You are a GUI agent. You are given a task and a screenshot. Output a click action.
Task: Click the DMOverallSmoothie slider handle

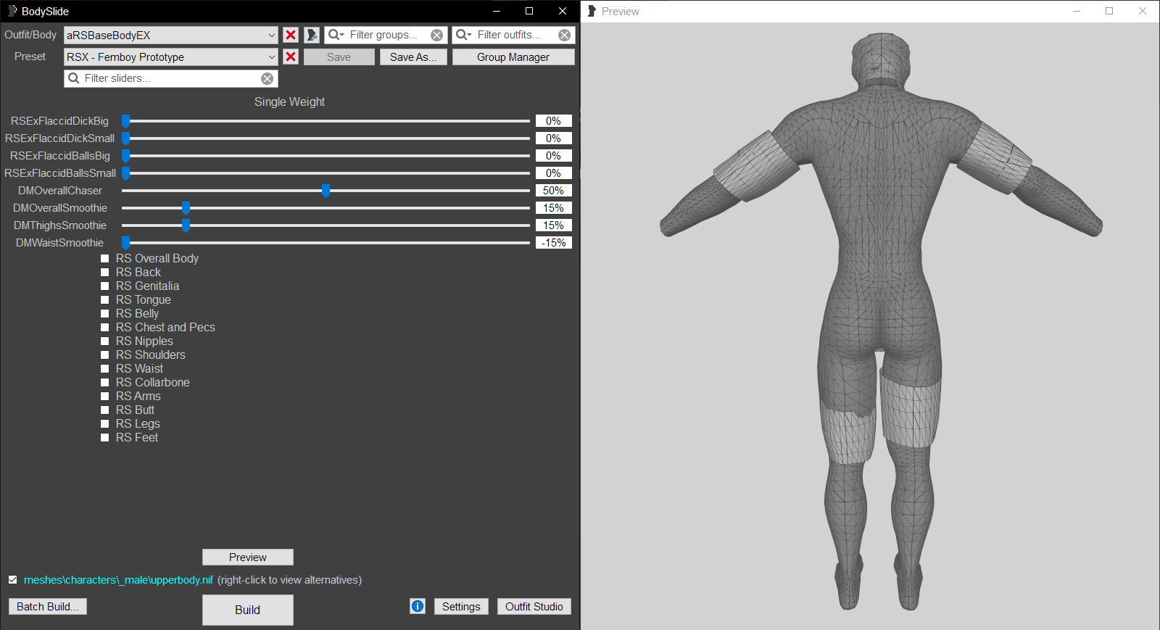point(186,207)
